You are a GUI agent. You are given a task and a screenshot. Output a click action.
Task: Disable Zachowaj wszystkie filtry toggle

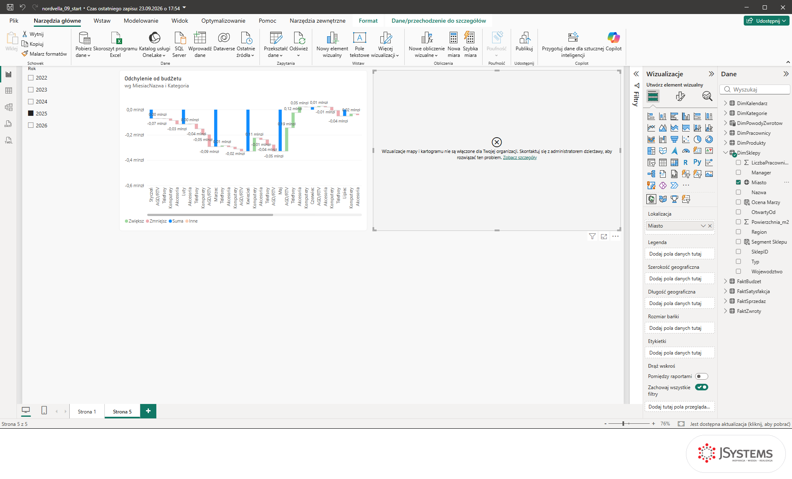pos(701,387)
